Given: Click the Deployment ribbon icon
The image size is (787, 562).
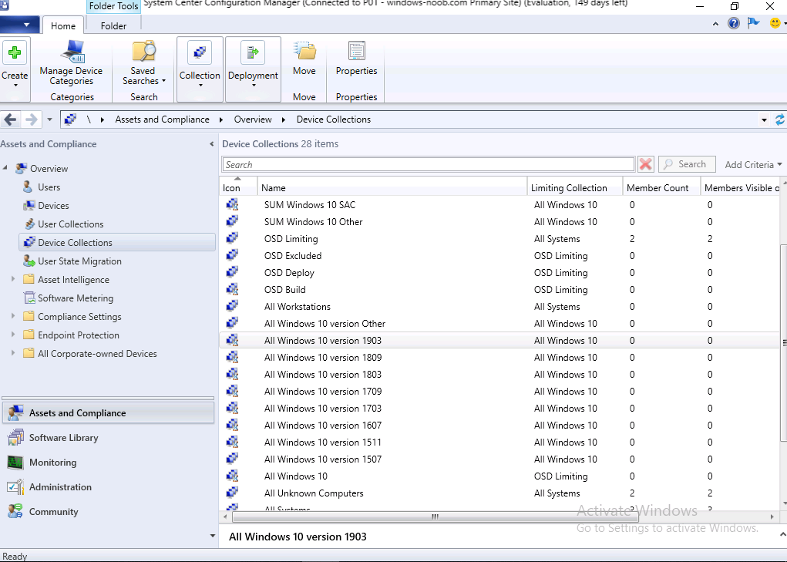Looking at the screenshot, I should (253, 52).
